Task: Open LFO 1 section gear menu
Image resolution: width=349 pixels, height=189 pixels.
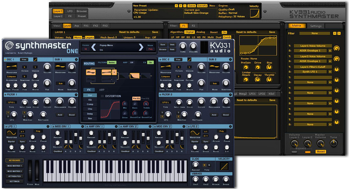Action: click(48, 126)
